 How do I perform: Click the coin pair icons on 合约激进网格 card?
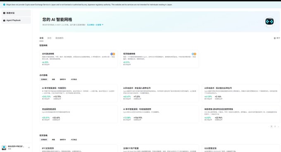click(112, 54)
